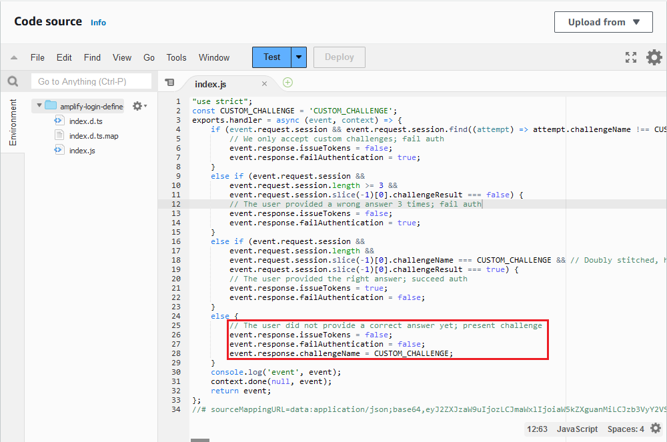Click the index.d.ts file icon
Viewport: 667px width, 442px height.
coord(59,121)
